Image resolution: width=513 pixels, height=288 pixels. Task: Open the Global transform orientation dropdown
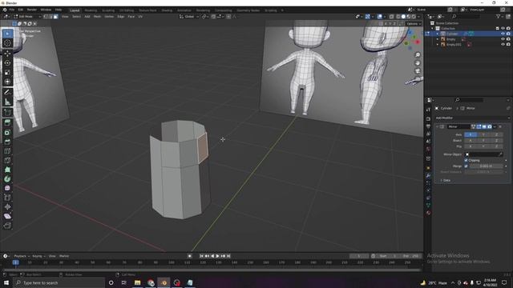(189, 16)
